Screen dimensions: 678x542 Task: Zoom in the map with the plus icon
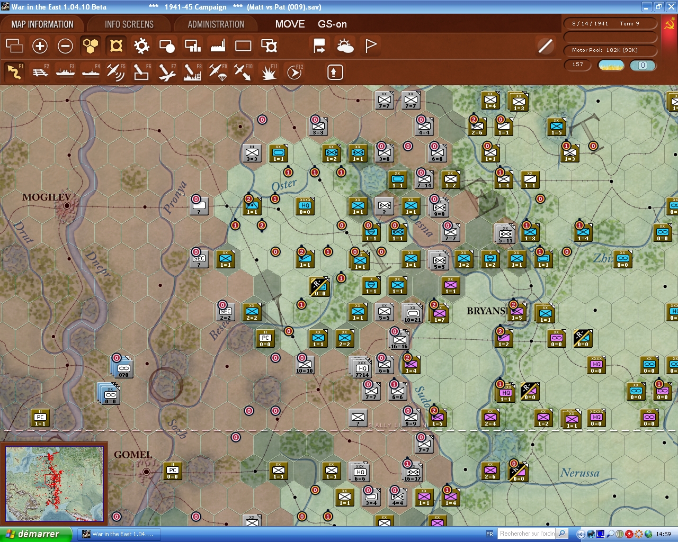[40, 46]
